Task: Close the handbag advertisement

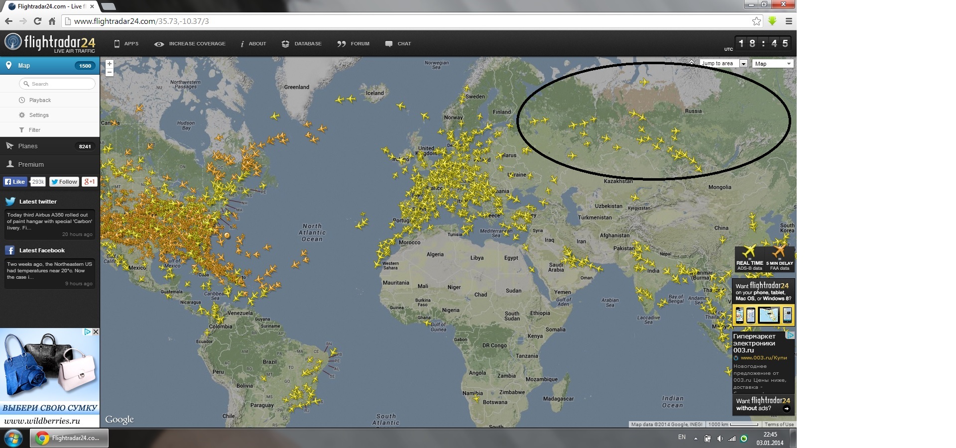Action: click(96, 332)
